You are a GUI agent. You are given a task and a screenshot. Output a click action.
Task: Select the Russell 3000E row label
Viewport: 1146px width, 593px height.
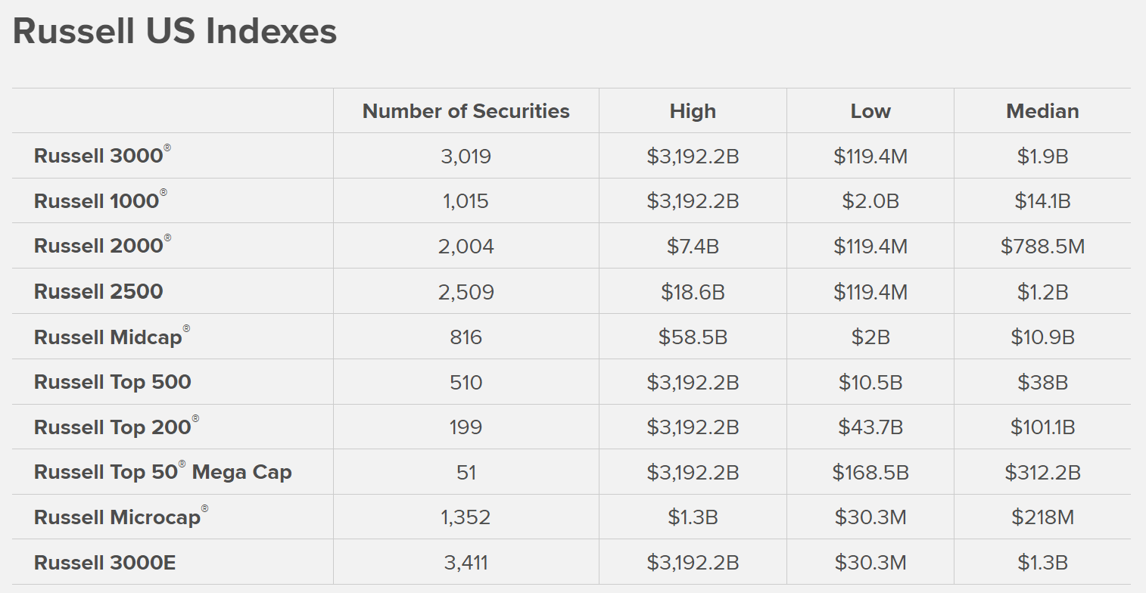(x=105, y=563)
